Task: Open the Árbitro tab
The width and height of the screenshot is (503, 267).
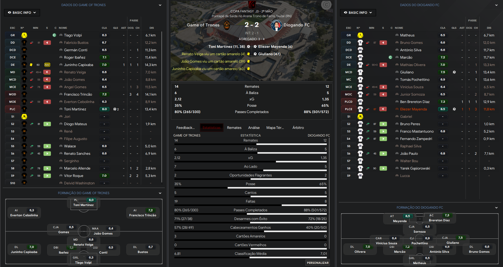Action: [298, 128]
